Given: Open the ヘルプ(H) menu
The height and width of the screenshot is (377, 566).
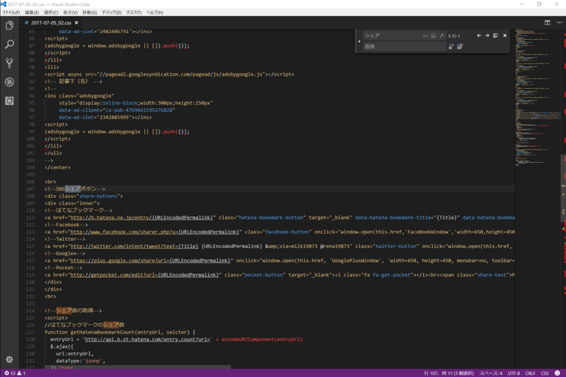Looking at the screenshot, I should coord(155,12).
